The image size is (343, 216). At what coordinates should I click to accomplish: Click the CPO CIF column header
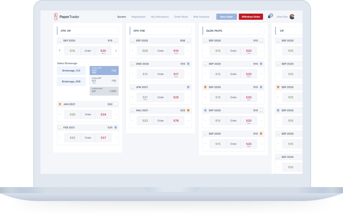tap(88, 31)
